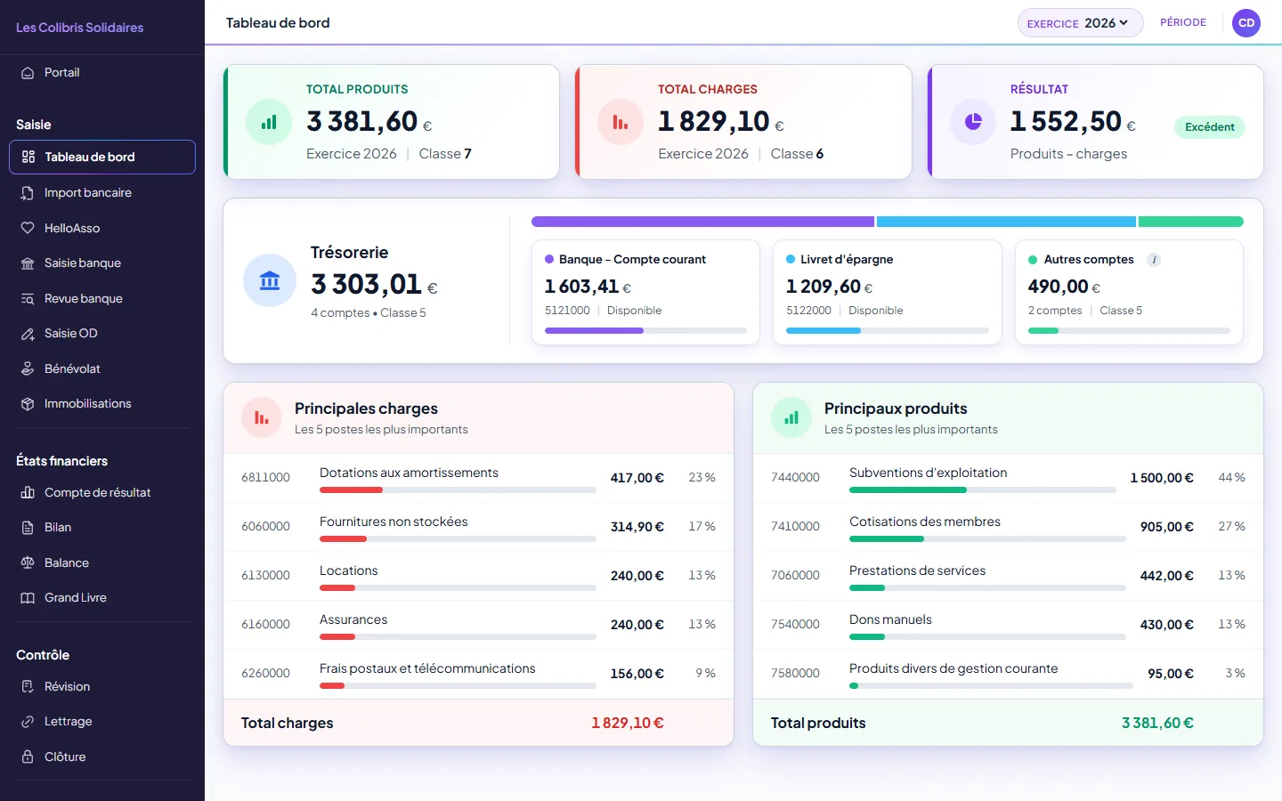Click the Frais postaux et télécommunications row
This screenshot has height=801, width=1282.
tap(479, 674)
